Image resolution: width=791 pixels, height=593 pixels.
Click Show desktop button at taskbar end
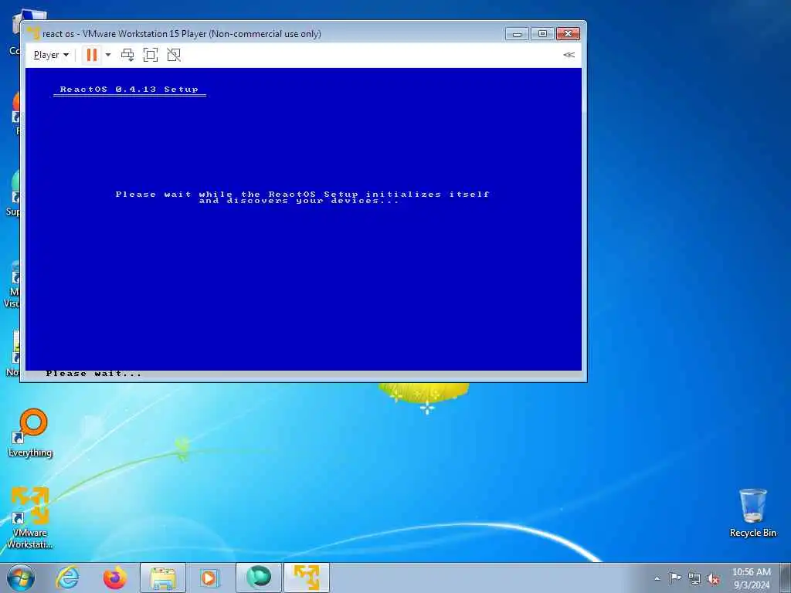pos(786,578)
